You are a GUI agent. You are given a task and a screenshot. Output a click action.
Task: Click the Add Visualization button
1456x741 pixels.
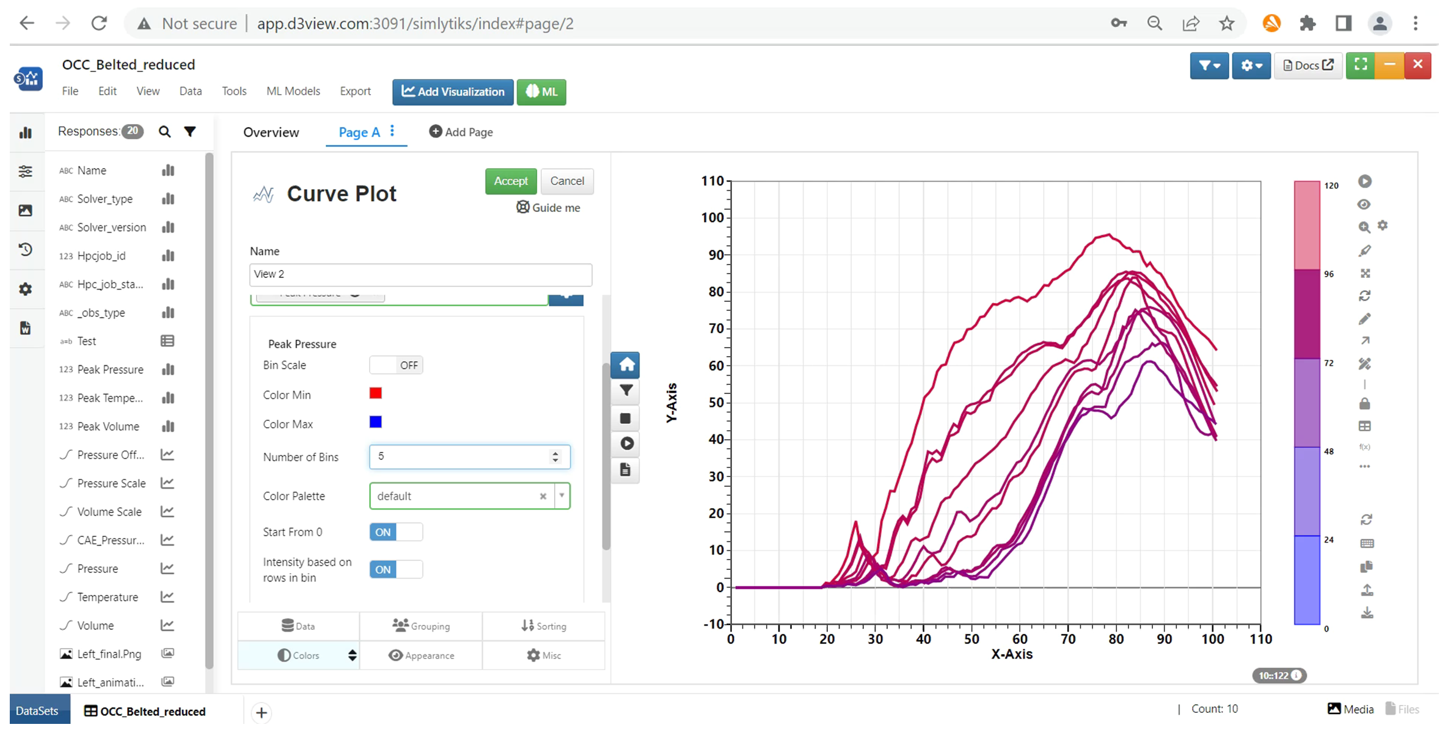453,92
